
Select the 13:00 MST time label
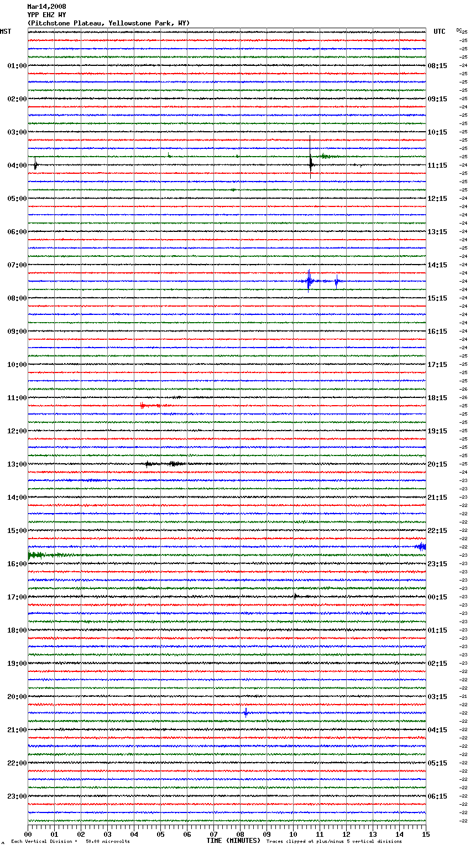(x=17, y=464)
